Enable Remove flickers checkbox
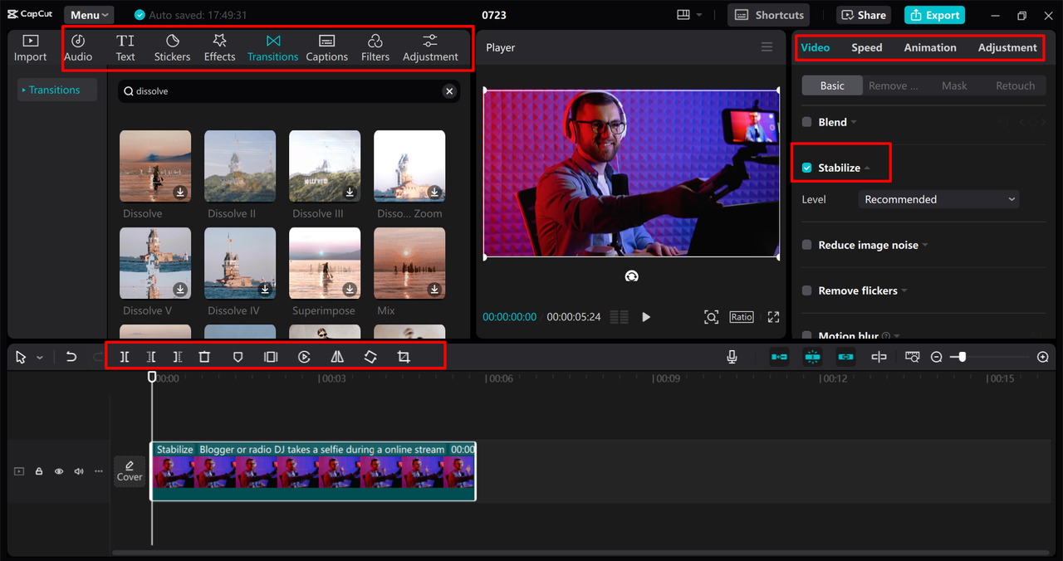Screen dimensions: 1063x561 pos(806,290)
